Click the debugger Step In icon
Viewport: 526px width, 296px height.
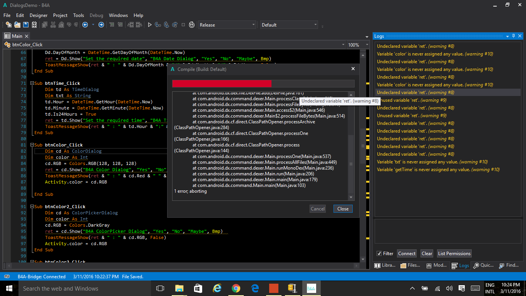point(158,25)
